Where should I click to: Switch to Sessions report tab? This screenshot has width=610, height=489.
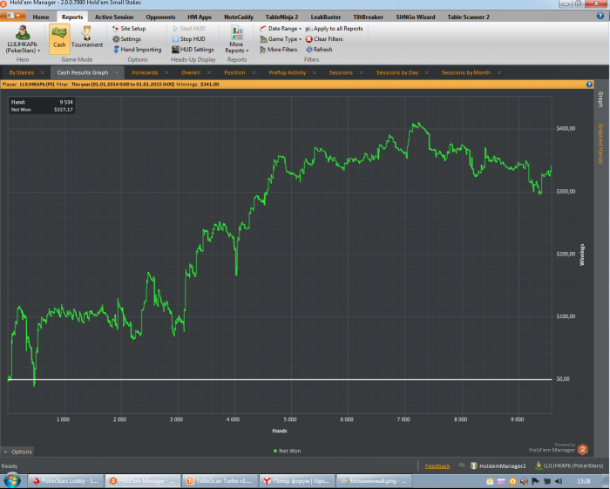coord(341,72)
